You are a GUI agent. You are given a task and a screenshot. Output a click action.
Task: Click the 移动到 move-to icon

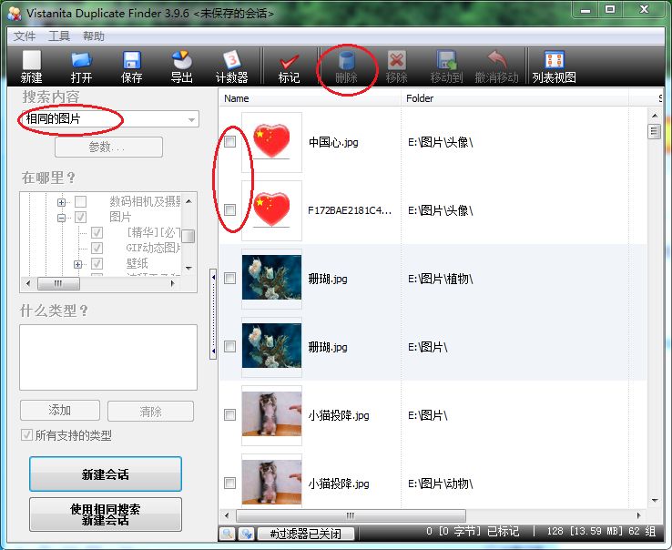(x=446, y=66)
